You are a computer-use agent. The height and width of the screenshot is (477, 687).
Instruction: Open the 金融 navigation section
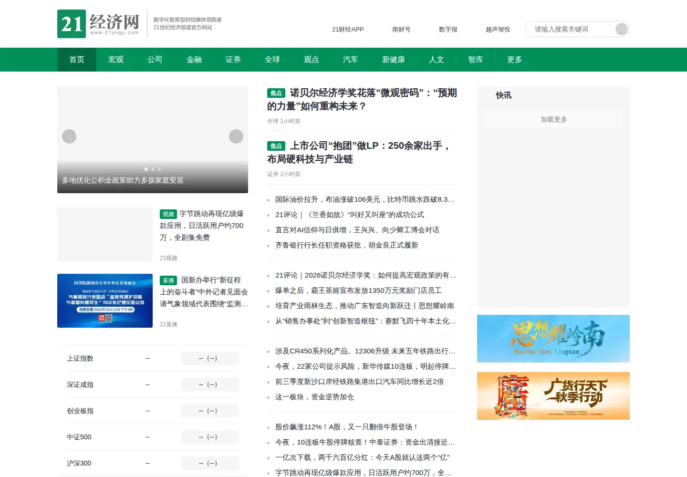point(194,60)
